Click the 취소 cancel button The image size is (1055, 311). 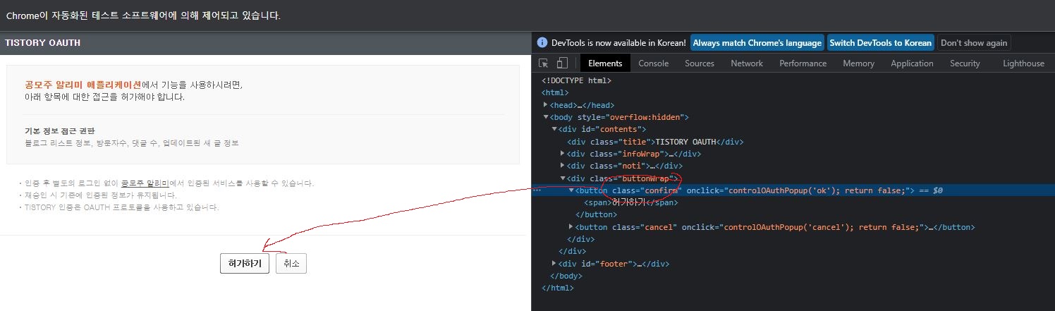tap(291, 264)
